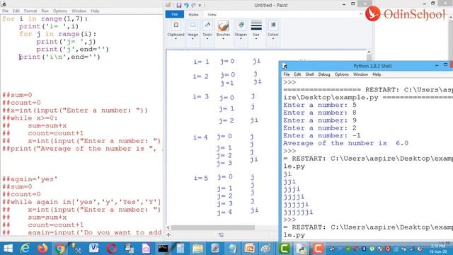Open the Brushes dropdown arrow below the label
453x255 pixels.
coord(224,39)
